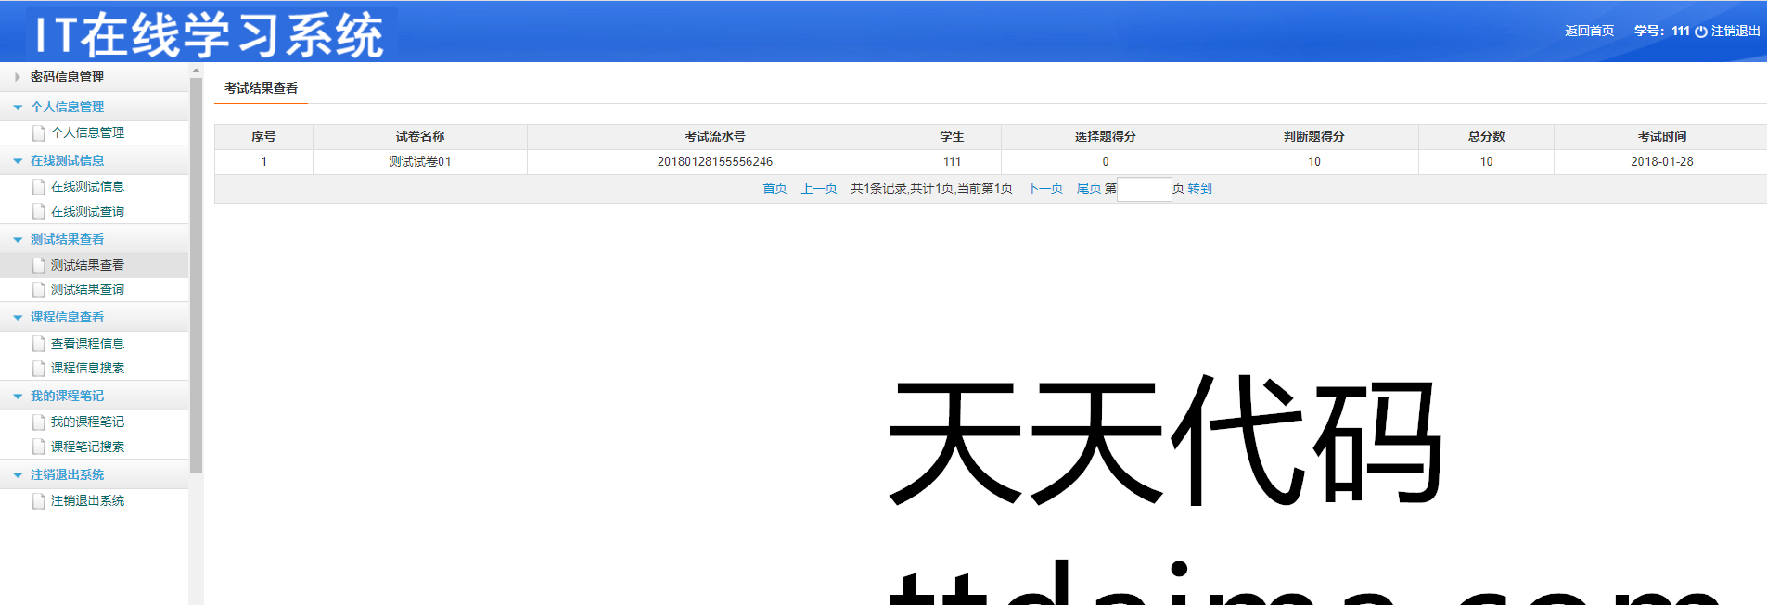Click the page icon next to 测试结果查询

click(39, 290)
